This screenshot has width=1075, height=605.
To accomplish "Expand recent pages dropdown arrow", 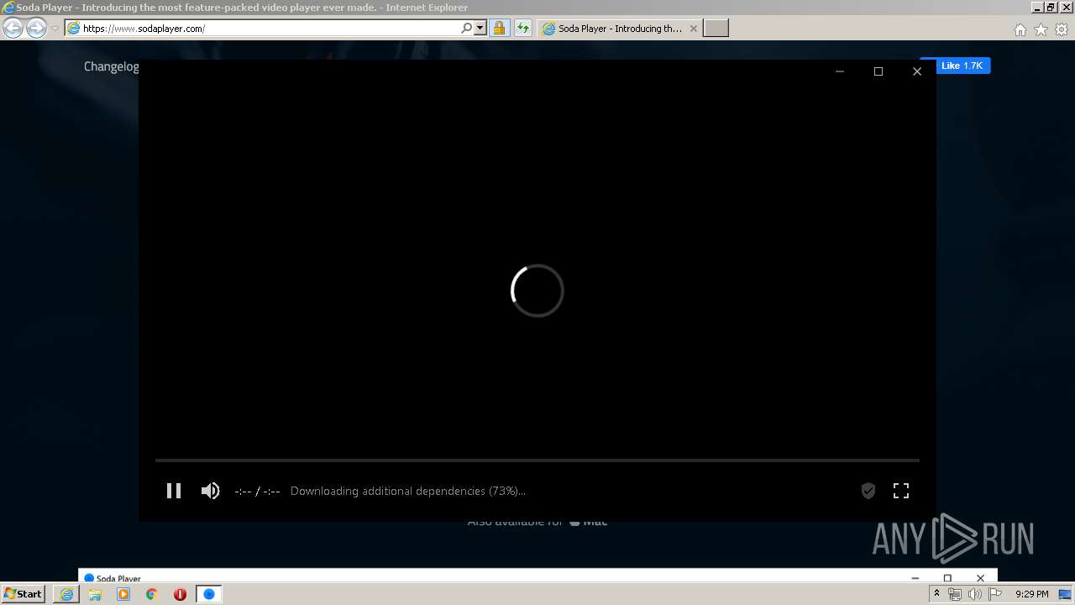I will coord(55,29).
